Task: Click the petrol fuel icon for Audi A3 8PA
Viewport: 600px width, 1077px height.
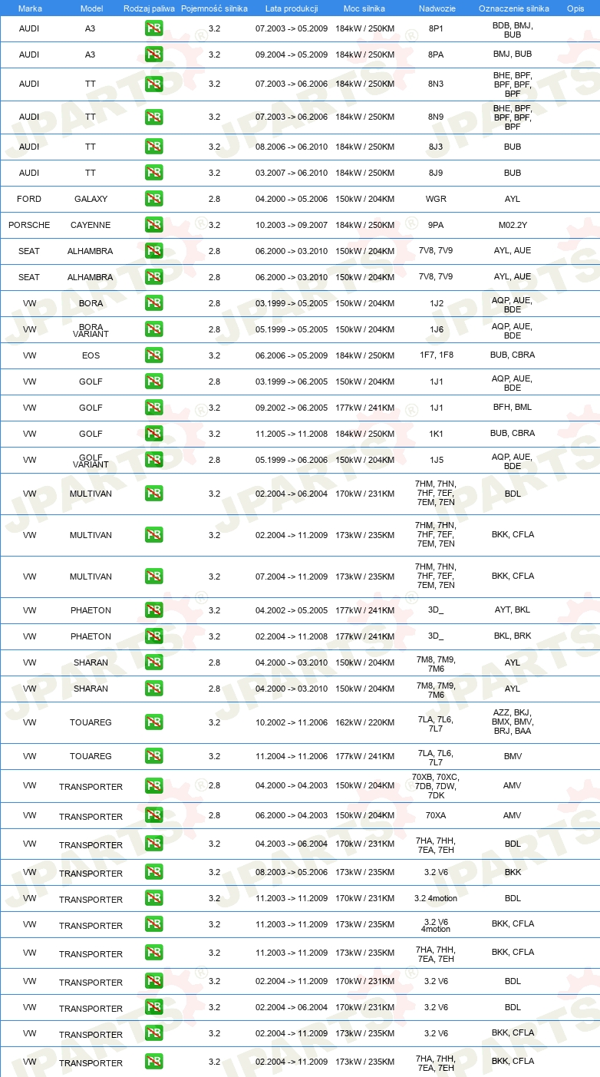Action: point(153,55)
